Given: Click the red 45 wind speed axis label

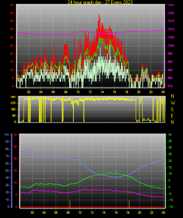Looking at the screenshot, I should coord(12,13).
